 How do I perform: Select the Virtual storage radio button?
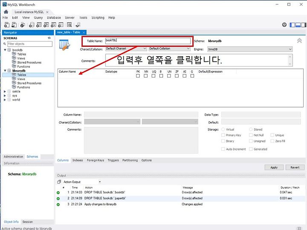[x=223, y=129]
